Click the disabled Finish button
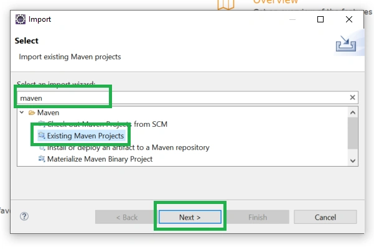374x250 pixels. pos(258,217)
